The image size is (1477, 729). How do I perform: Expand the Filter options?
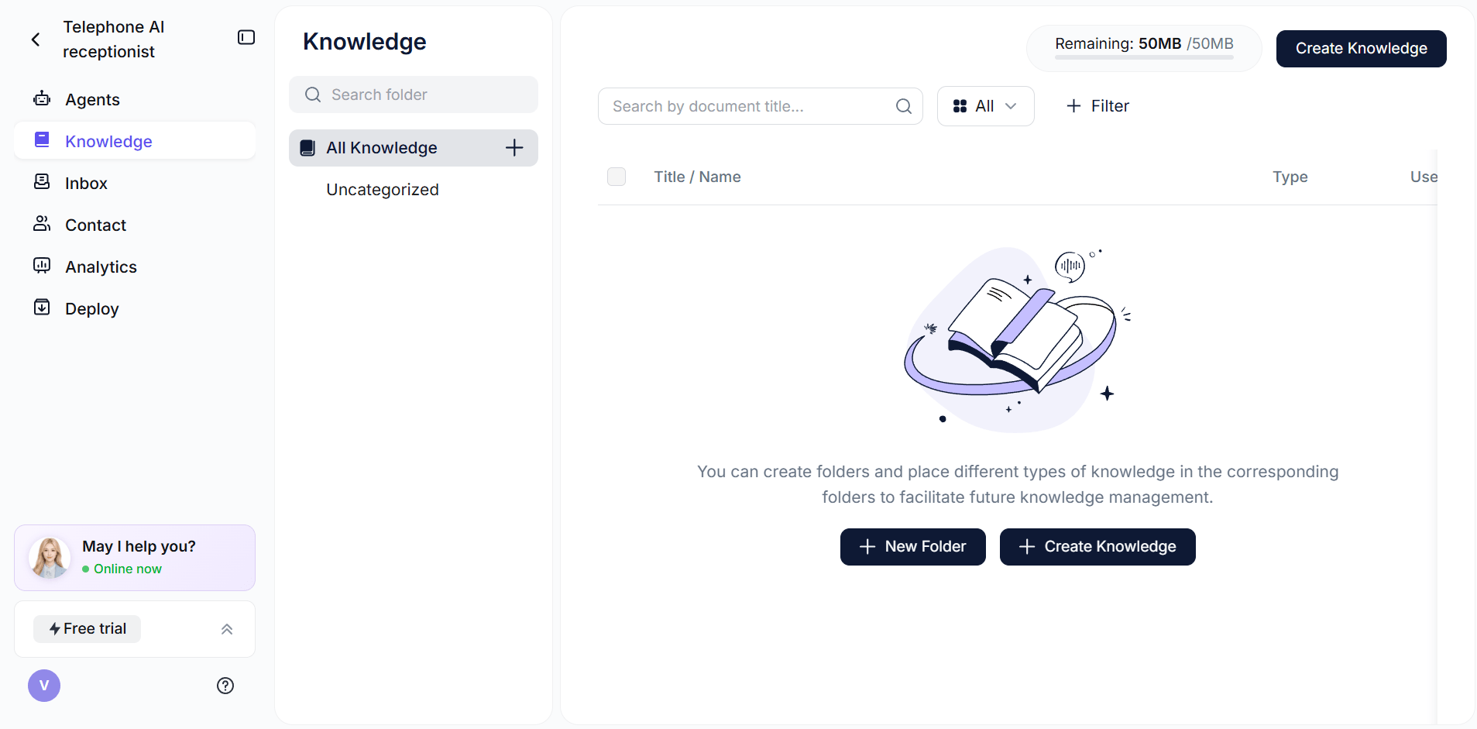(x=1097, y=106)
